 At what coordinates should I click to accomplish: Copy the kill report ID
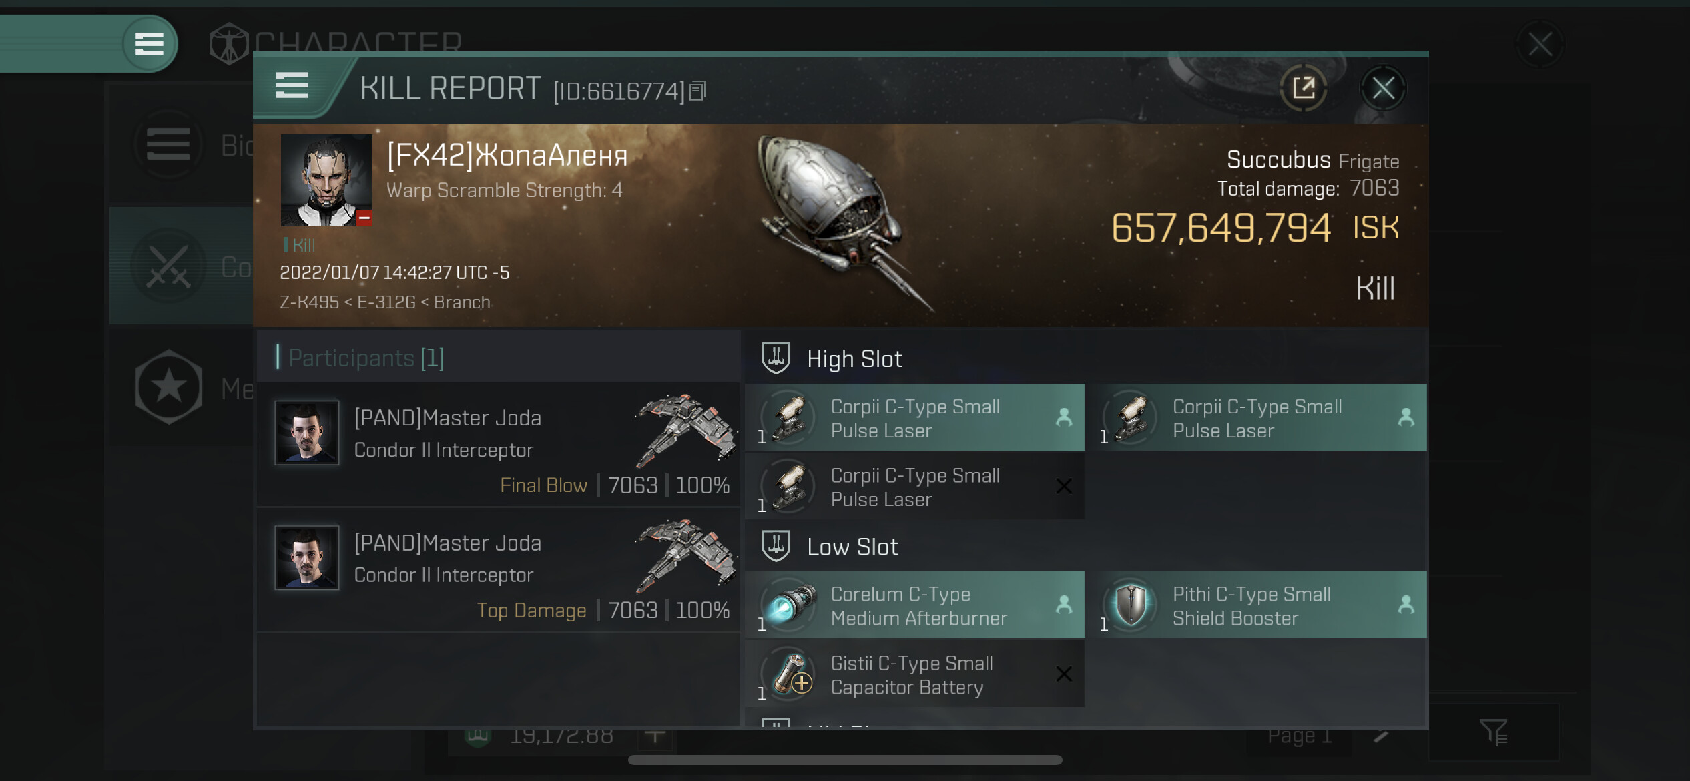coord(697,91)
